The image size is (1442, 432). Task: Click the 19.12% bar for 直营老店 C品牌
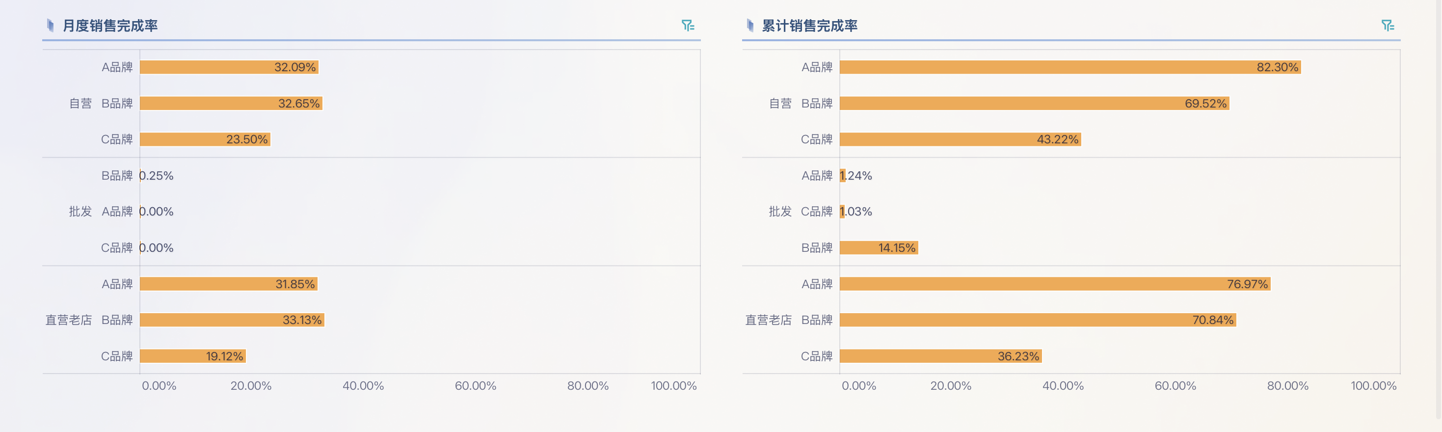point(193,356)
